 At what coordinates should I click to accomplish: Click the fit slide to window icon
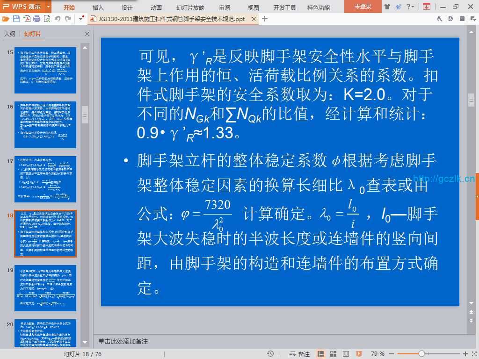(x=473, y=354)
